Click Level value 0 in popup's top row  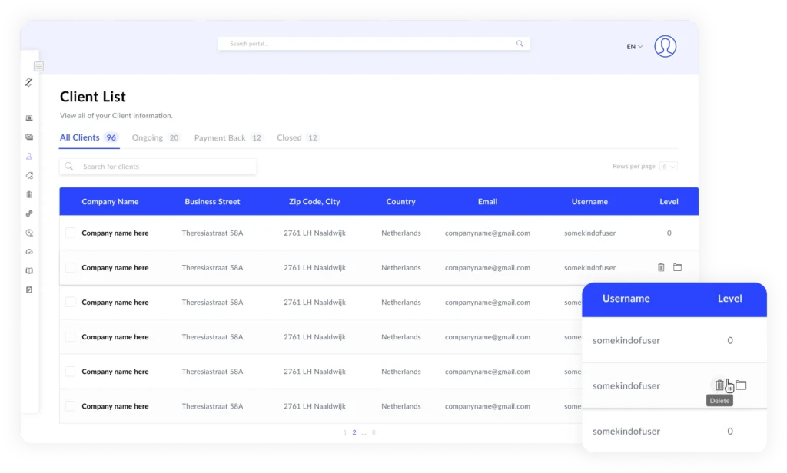(730, 341)
